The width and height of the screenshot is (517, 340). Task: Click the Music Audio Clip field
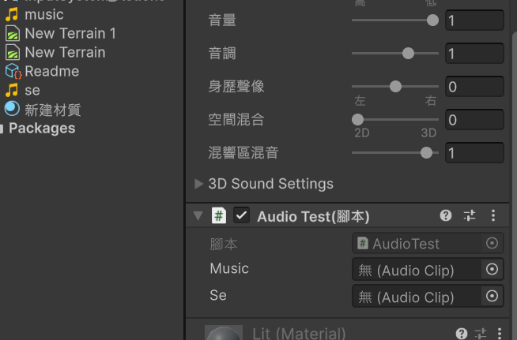pos(417,270)
